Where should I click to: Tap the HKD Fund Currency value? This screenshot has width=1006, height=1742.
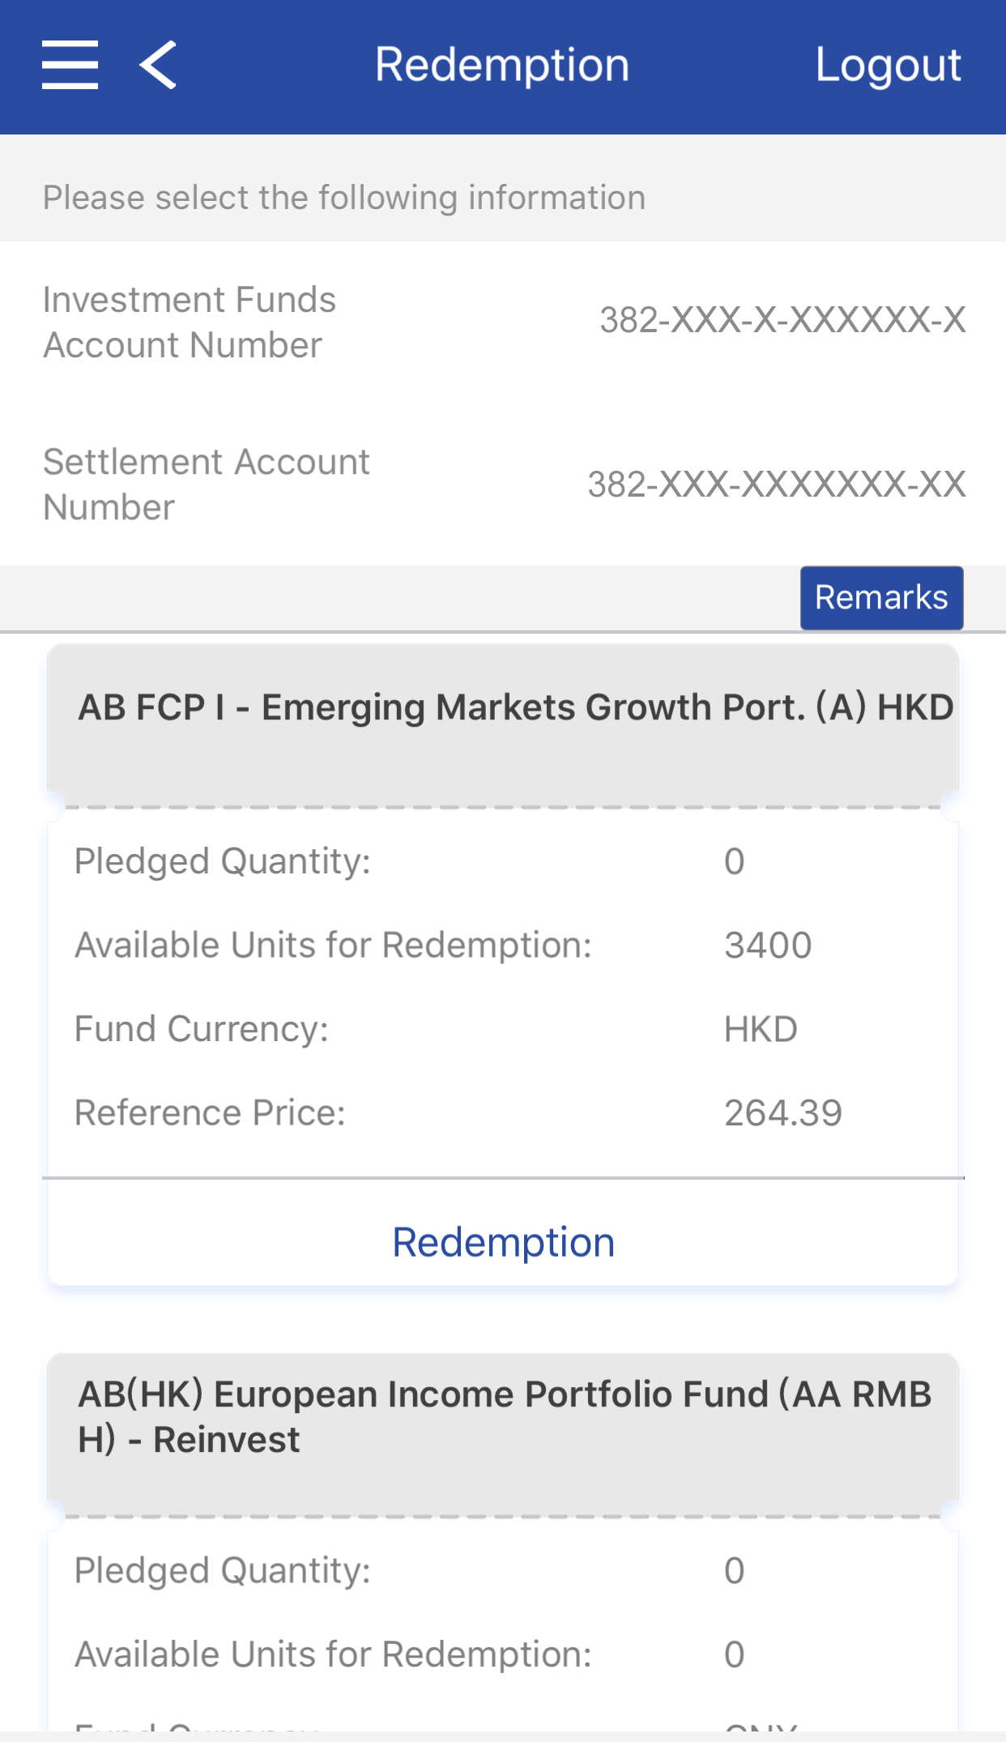coord(761,1030)
